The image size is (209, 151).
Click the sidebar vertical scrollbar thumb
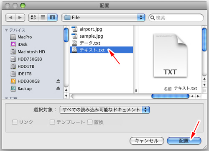point(66,35)
